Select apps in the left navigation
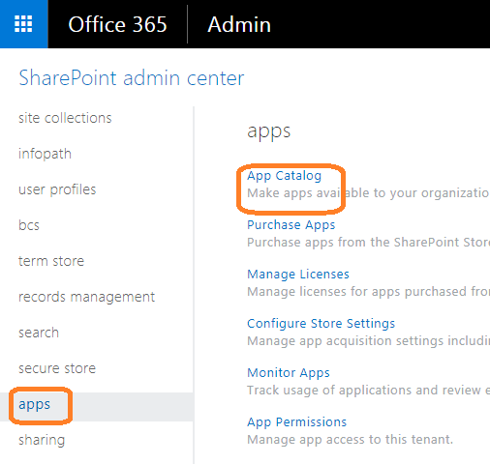Viewport: 490px width, 464px height. pyautogui.click(x=35, y=405)
